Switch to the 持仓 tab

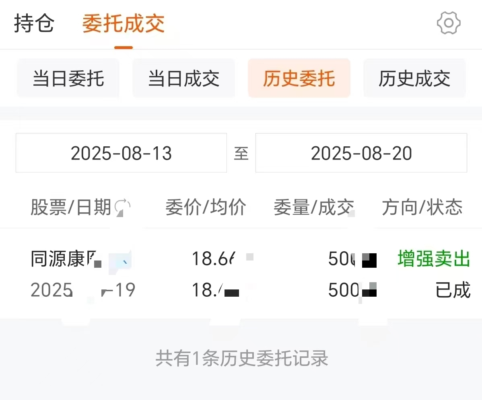click(x=34, y=23)
